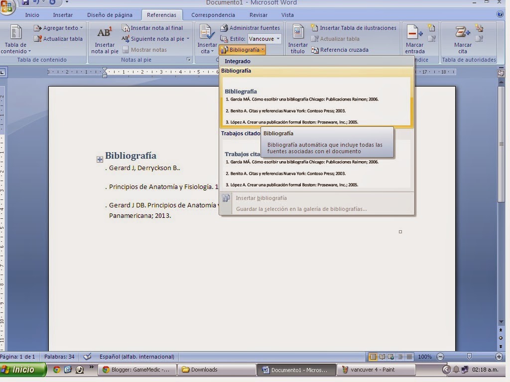Switch to Print Layout view icon

(x=373, y=357)
